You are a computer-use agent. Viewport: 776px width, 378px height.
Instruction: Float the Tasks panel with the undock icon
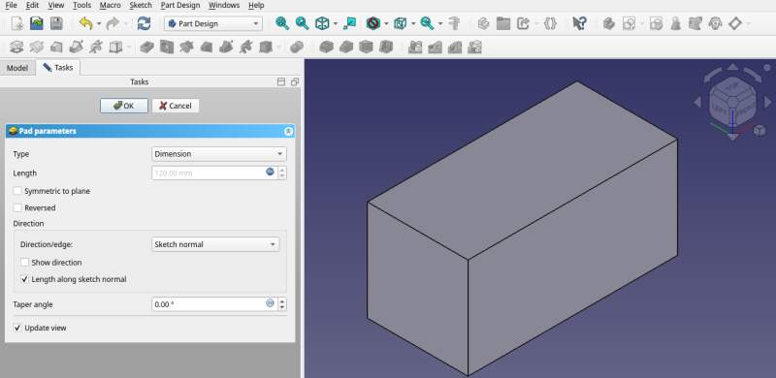click(x=295, y=82)
